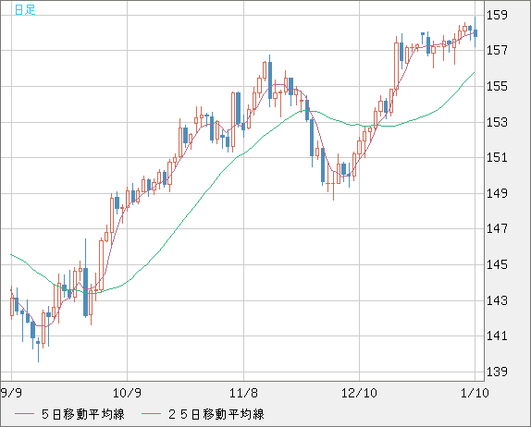Click the 149 price axis label
The width and height of the screenshot is (531, 427).
tap(497, 193)
